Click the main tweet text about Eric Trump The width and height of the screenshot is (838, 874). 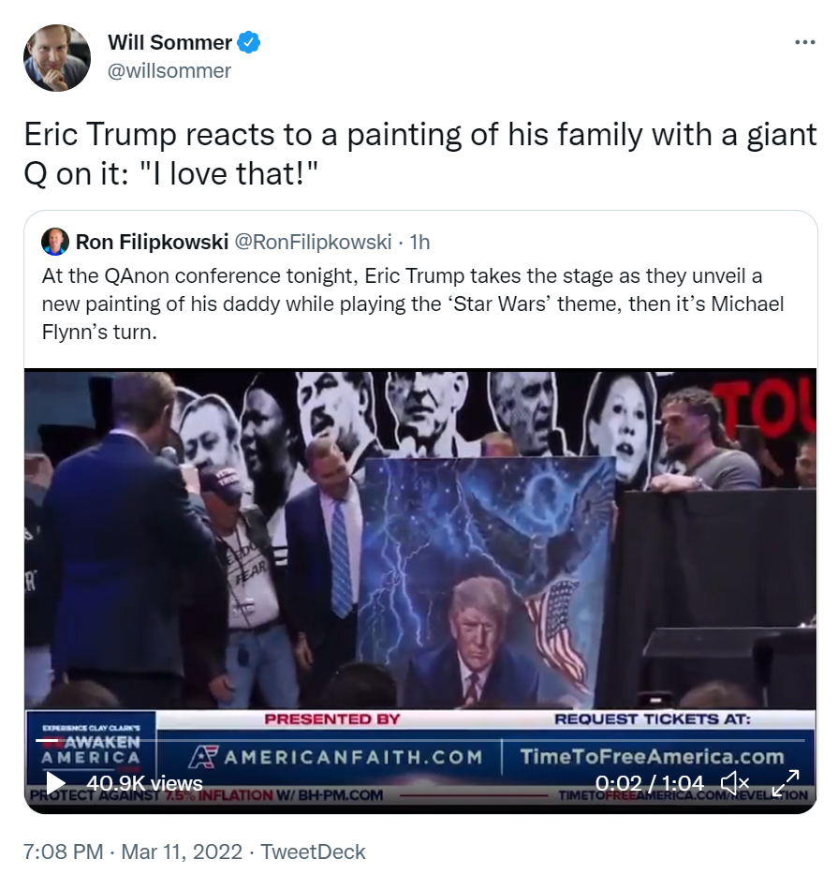tap(420, 154)
